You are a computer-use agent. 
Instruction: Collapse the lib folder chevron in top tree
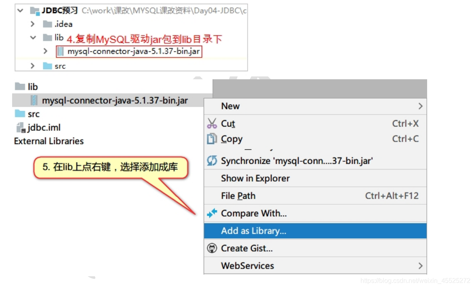[x=33, y=38]
